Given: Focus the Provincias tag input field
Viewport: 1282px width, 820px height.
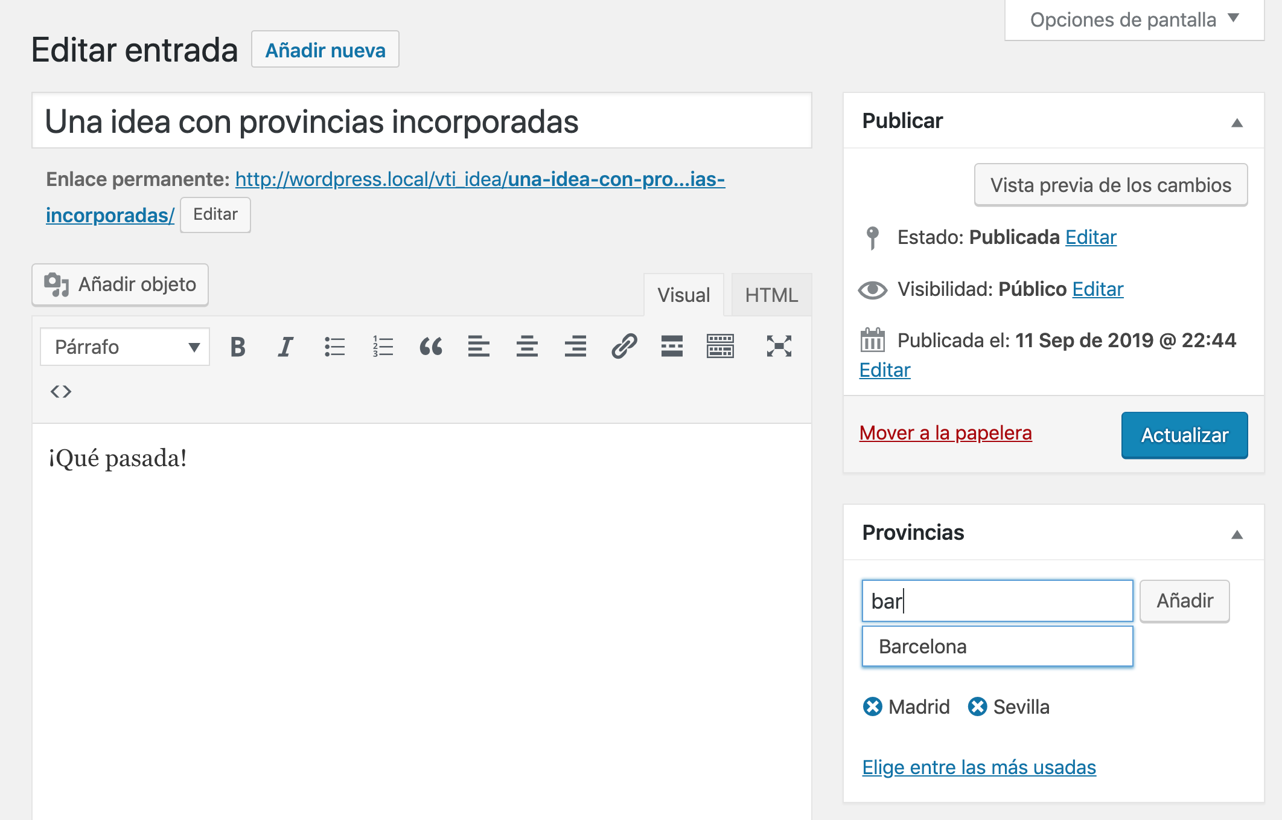Looking at the screenshot, I should pyautogui.click(x=997, y=601).
